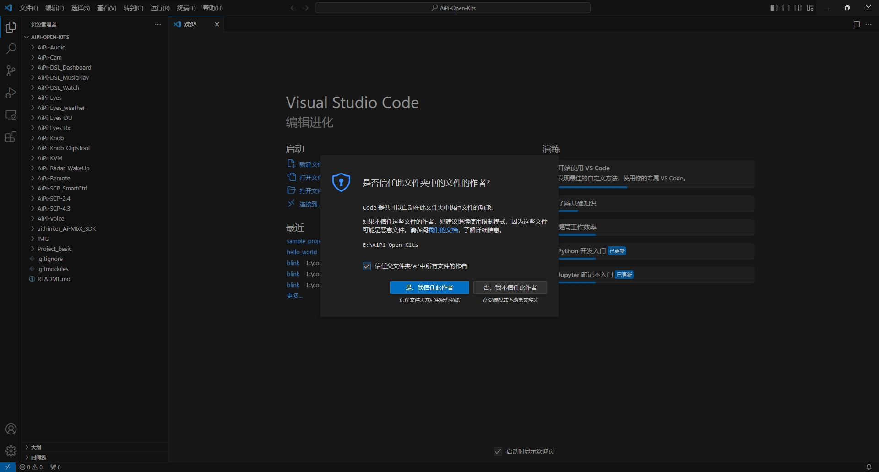Split the editor with layout icon
This screenshot has height=472, width=879.
point(857,24)
